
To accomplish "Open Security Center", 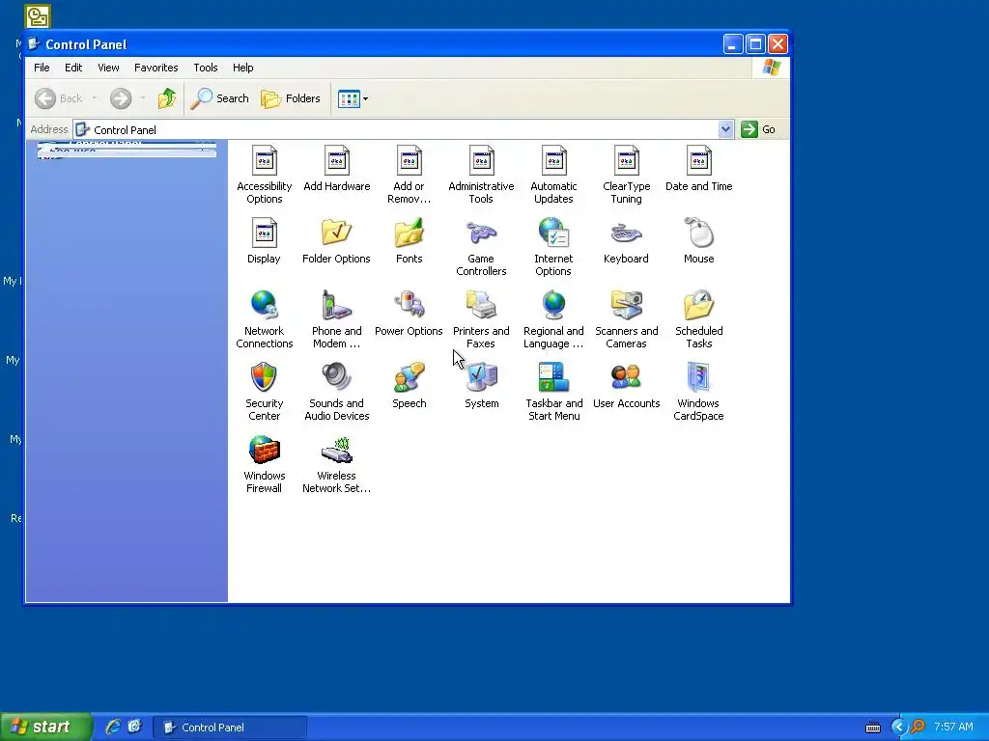I will click(x=264, y=377).
